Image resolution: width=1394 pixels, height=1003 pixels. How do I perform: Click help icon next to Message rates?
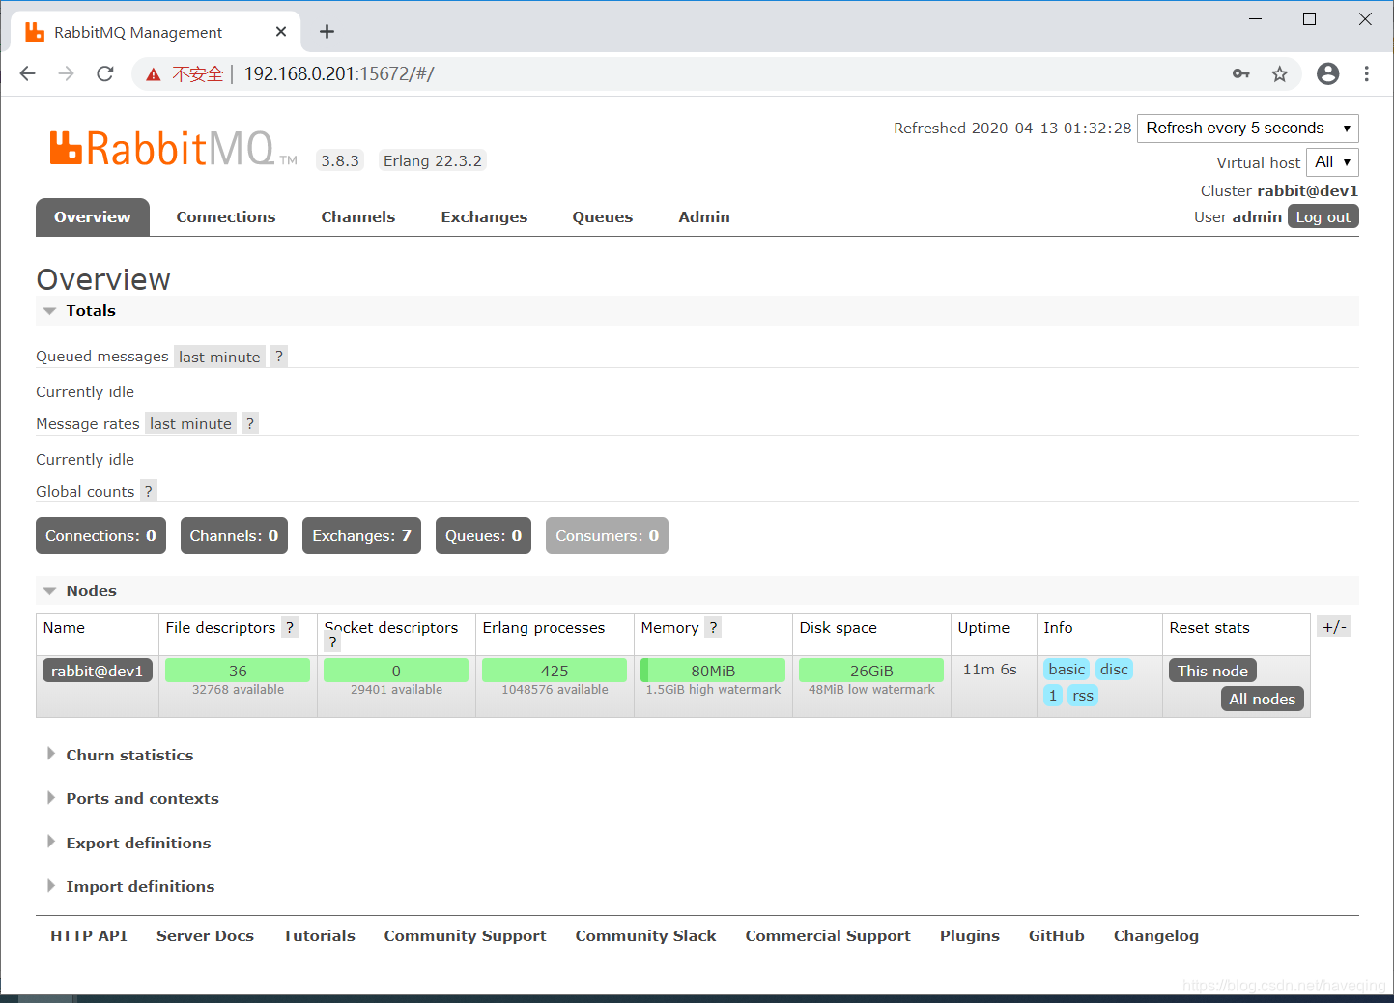[x=250, y=423]
